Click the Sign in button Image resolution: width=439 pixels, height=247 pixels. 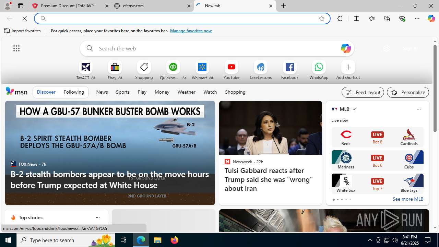click(x=410, y=48)
